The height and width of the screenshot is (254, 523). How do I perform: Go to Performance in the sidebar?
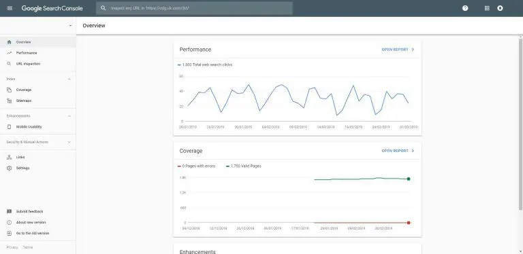pyautogui.click(x=38, y=53)
